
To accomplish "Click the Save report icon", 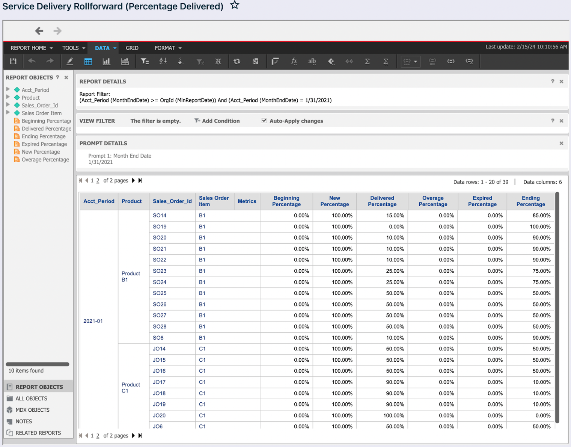I will point(13,61).
